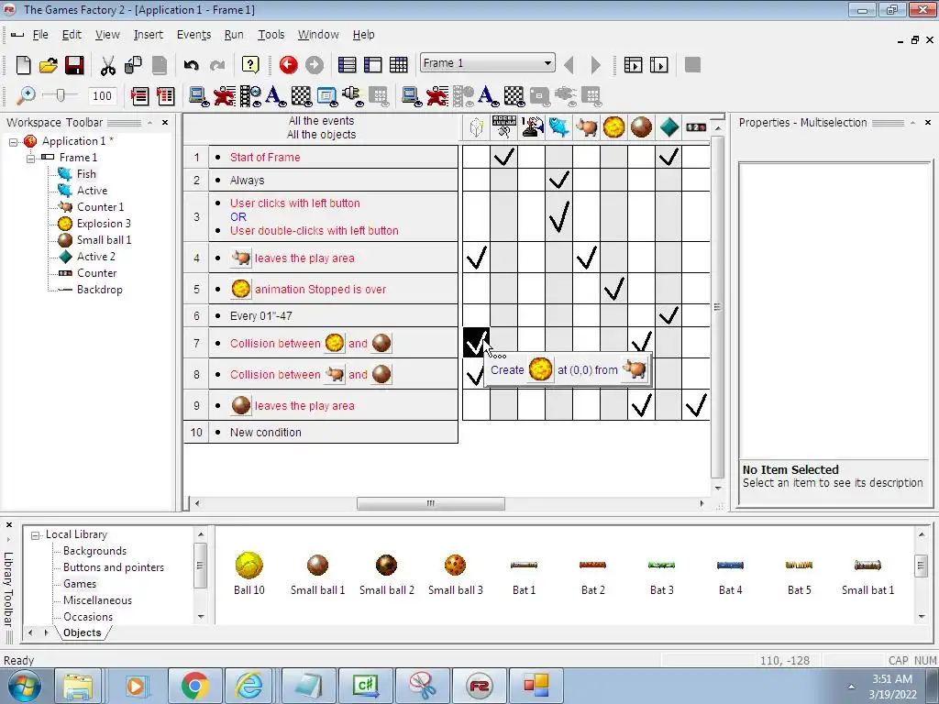
Task: Toggle Start of Frame storyboard controls checkmark
Action: [x=504, y=157]
